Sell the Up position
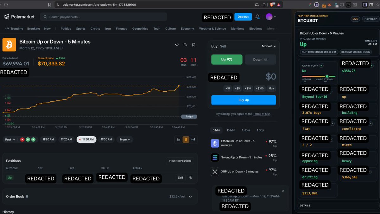Screen dimensions: 380x214 click(180, 178)
